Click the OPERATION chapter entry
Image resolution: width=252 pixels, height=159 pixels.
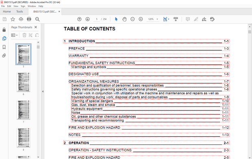tap(146, 143)
